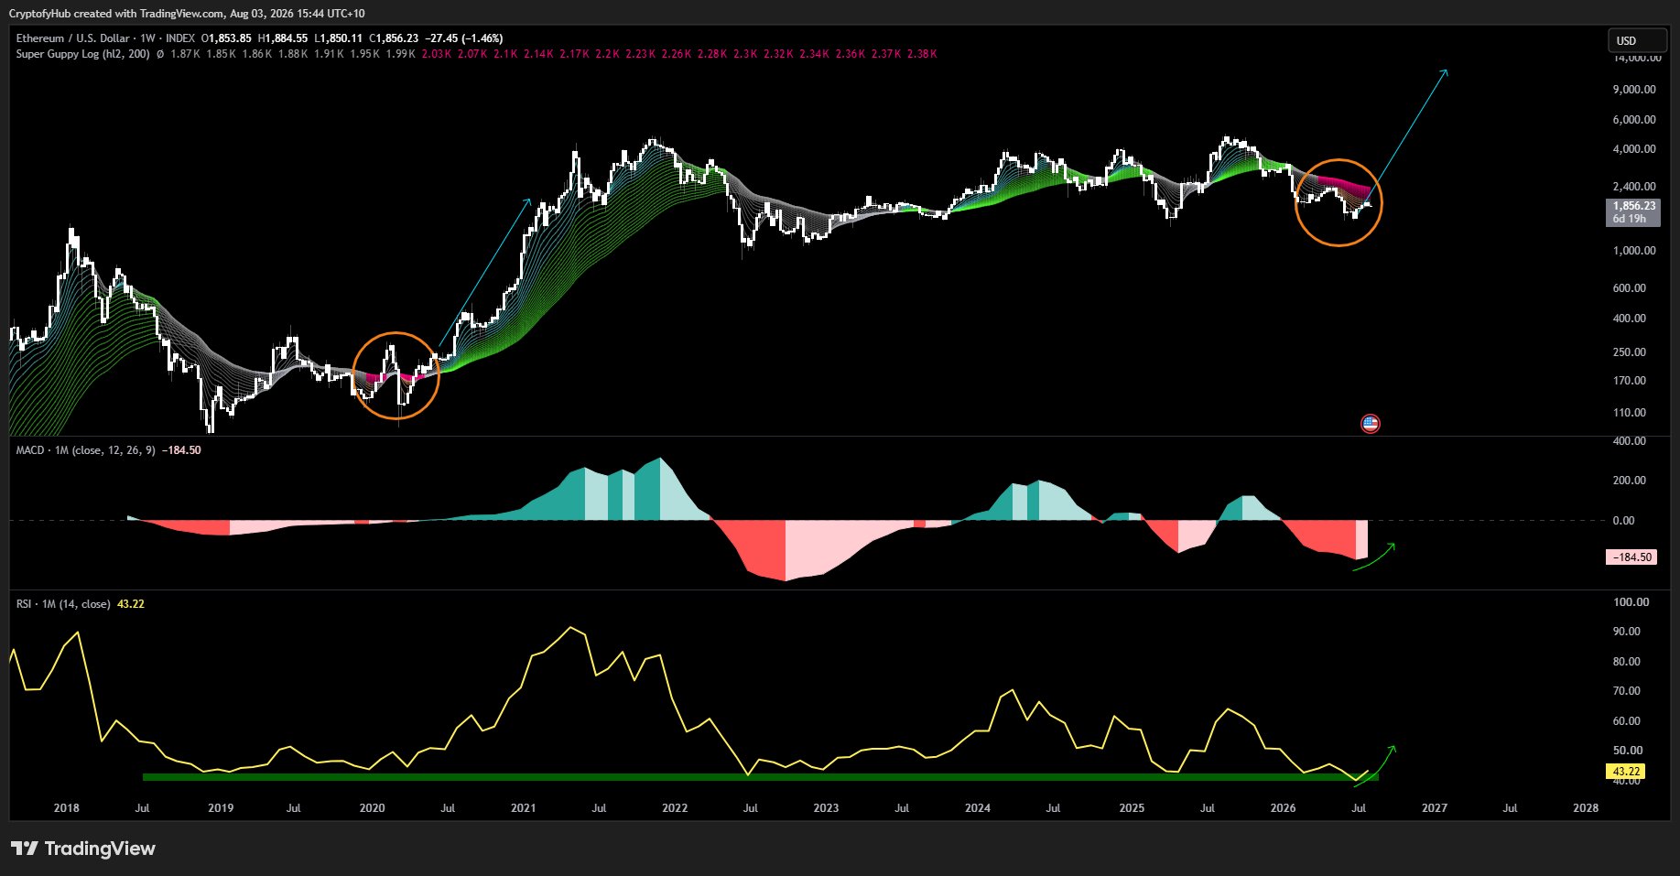Click the 170.00 price scale label
Screen dimensions: 1680x876
(x=1630, y=381)
